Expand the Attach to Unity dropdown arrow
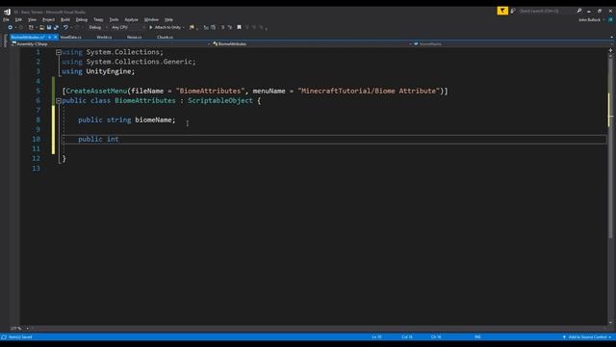 click(x=184, y=28)
